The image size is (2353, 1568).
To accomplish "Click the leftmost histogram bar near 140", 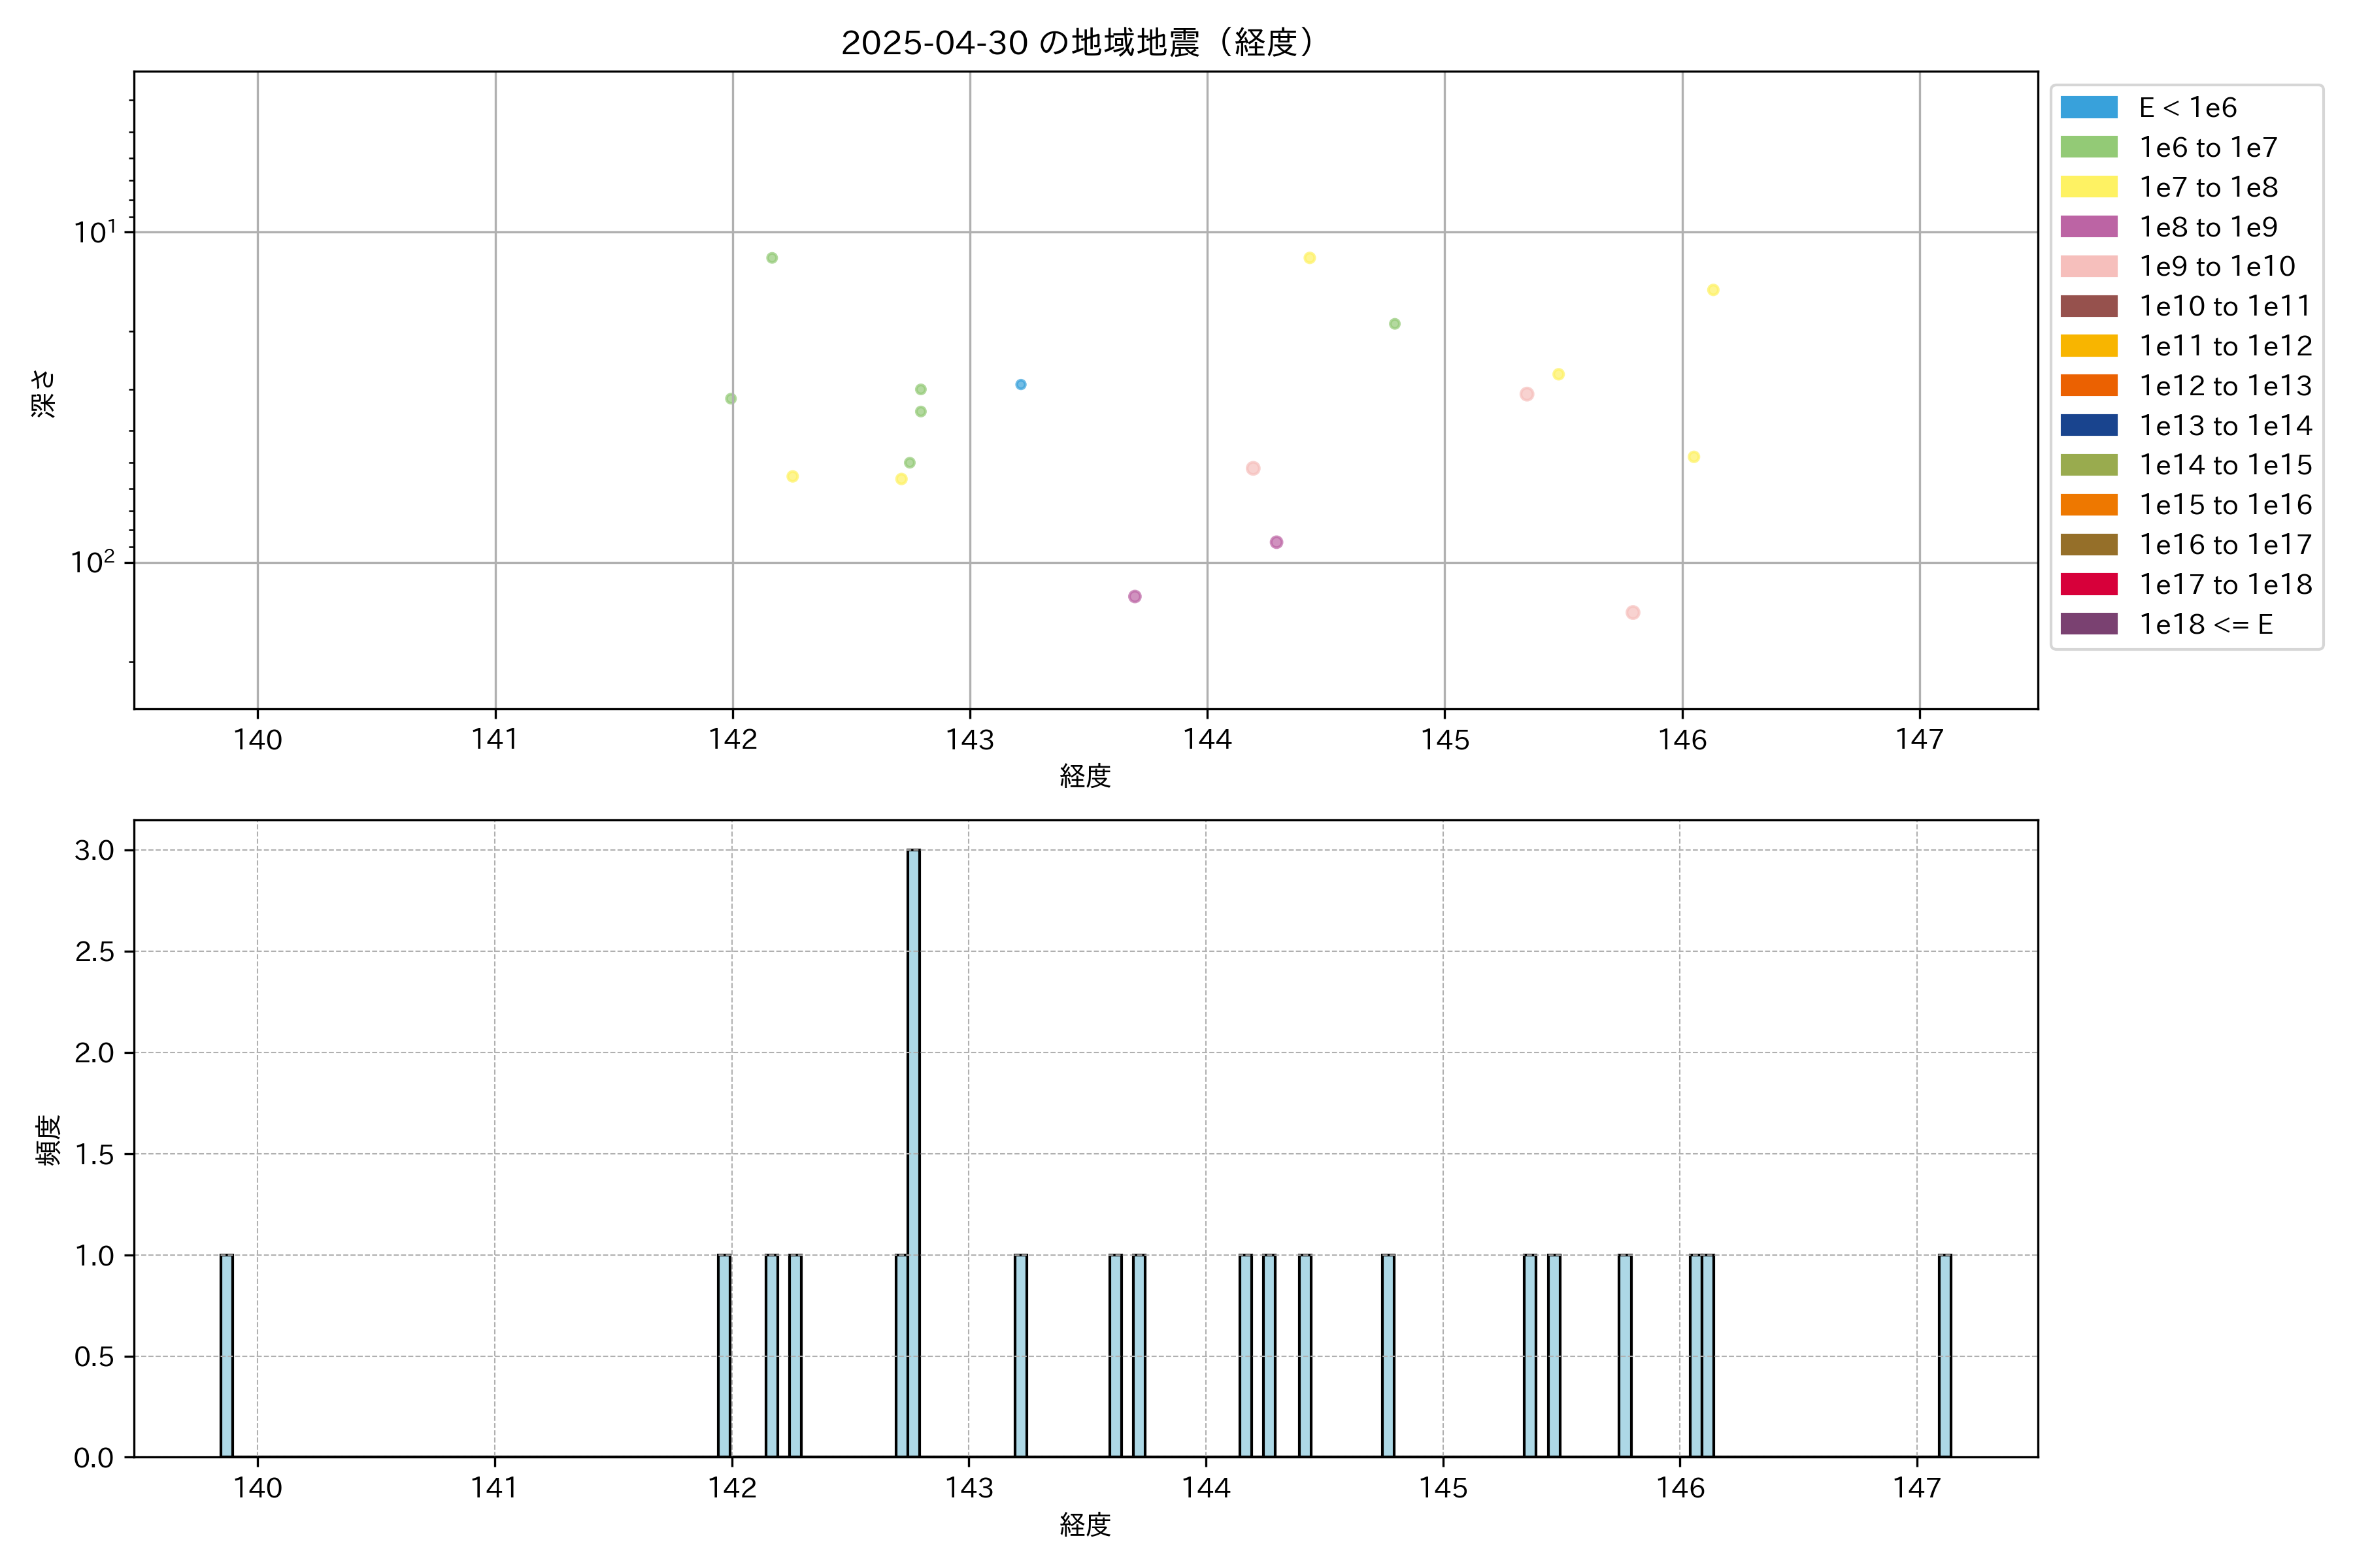I will pyautogui.click(x=227, y=1355).
